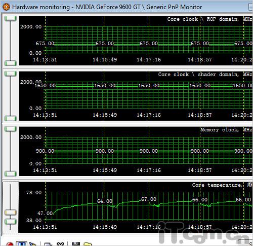The height and width of the screenshot is (246, 253).
Task: Click the yellow folder icon in bottom toolbar
Action: (88, 244)
